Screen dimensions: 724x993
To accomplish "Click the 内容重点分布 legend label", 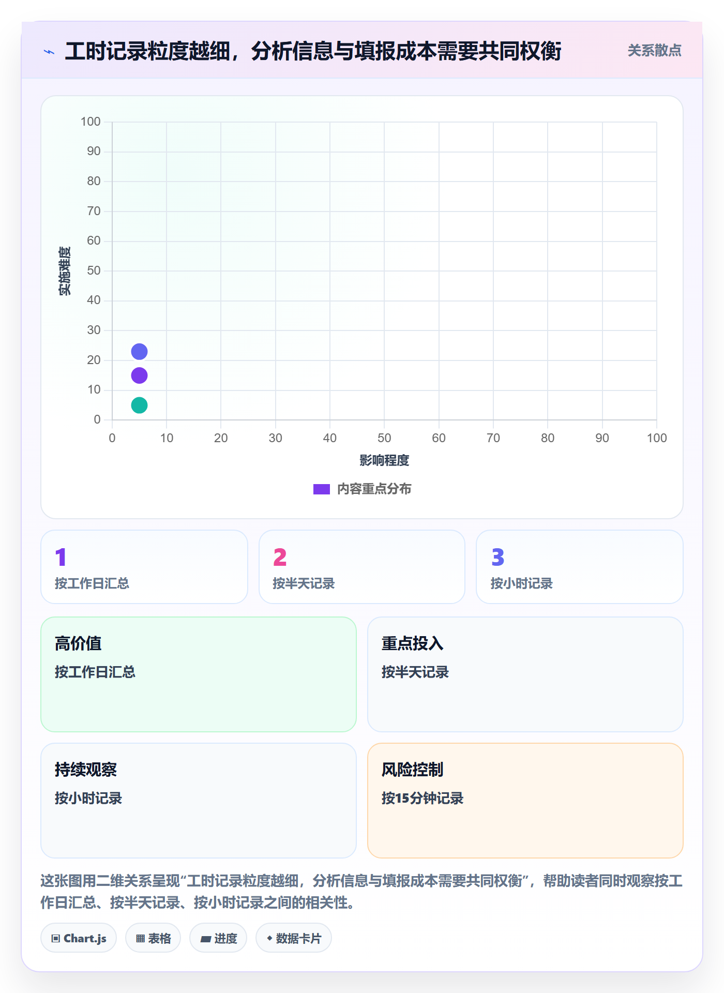I will (374, 489).
